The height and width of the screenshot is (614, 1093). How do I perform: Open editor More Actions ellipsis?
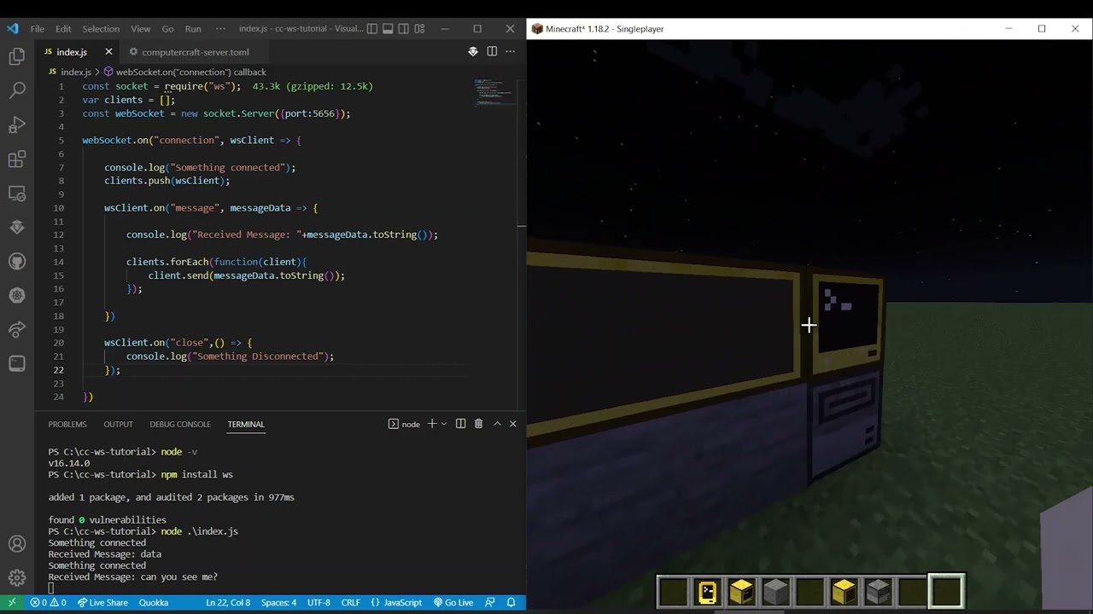(511, 52)
